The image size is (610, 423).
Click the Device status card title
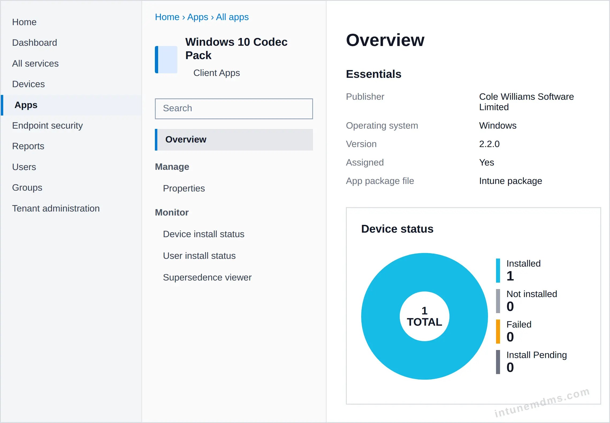tap(397, 229)
